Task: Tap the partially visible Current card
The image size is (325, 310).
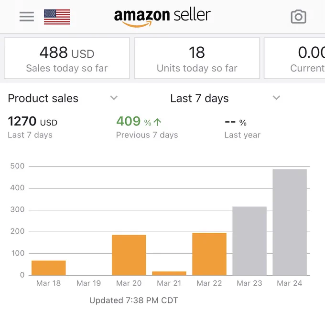Action: coord(294,58)
